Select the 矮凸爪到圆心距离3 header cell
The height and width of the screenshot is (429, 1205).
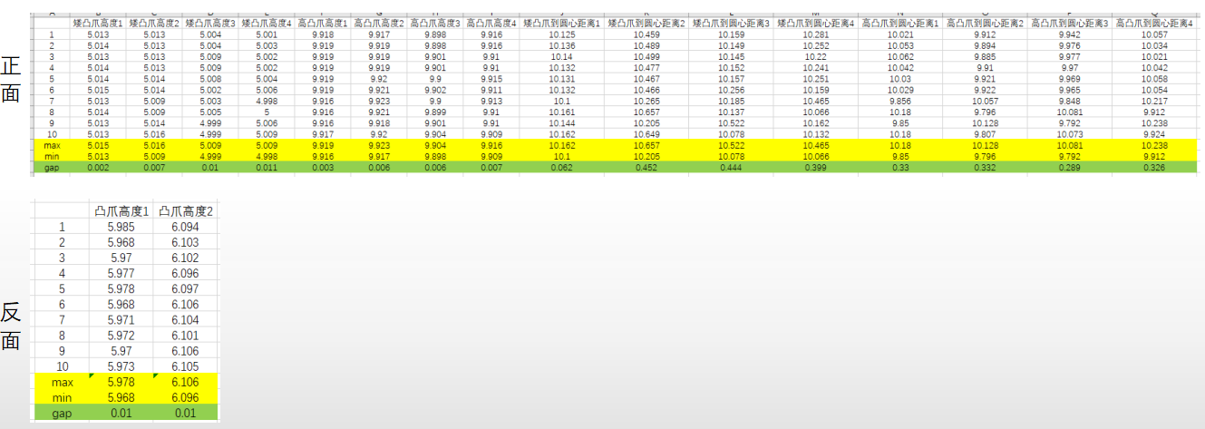point(731,22)
